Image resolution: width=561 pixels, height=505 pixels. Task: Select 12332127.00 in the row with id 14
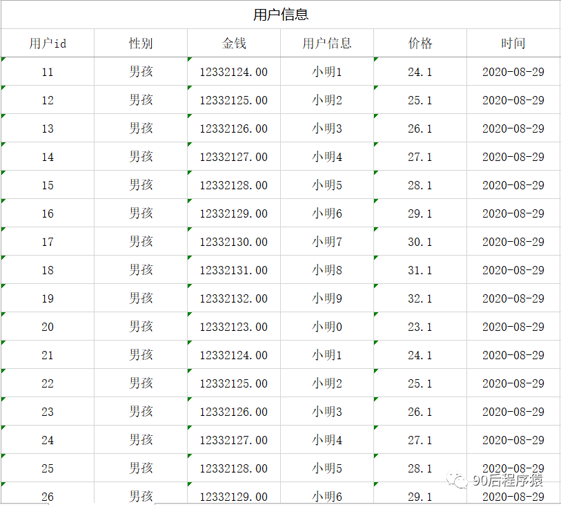pos(234,157)
